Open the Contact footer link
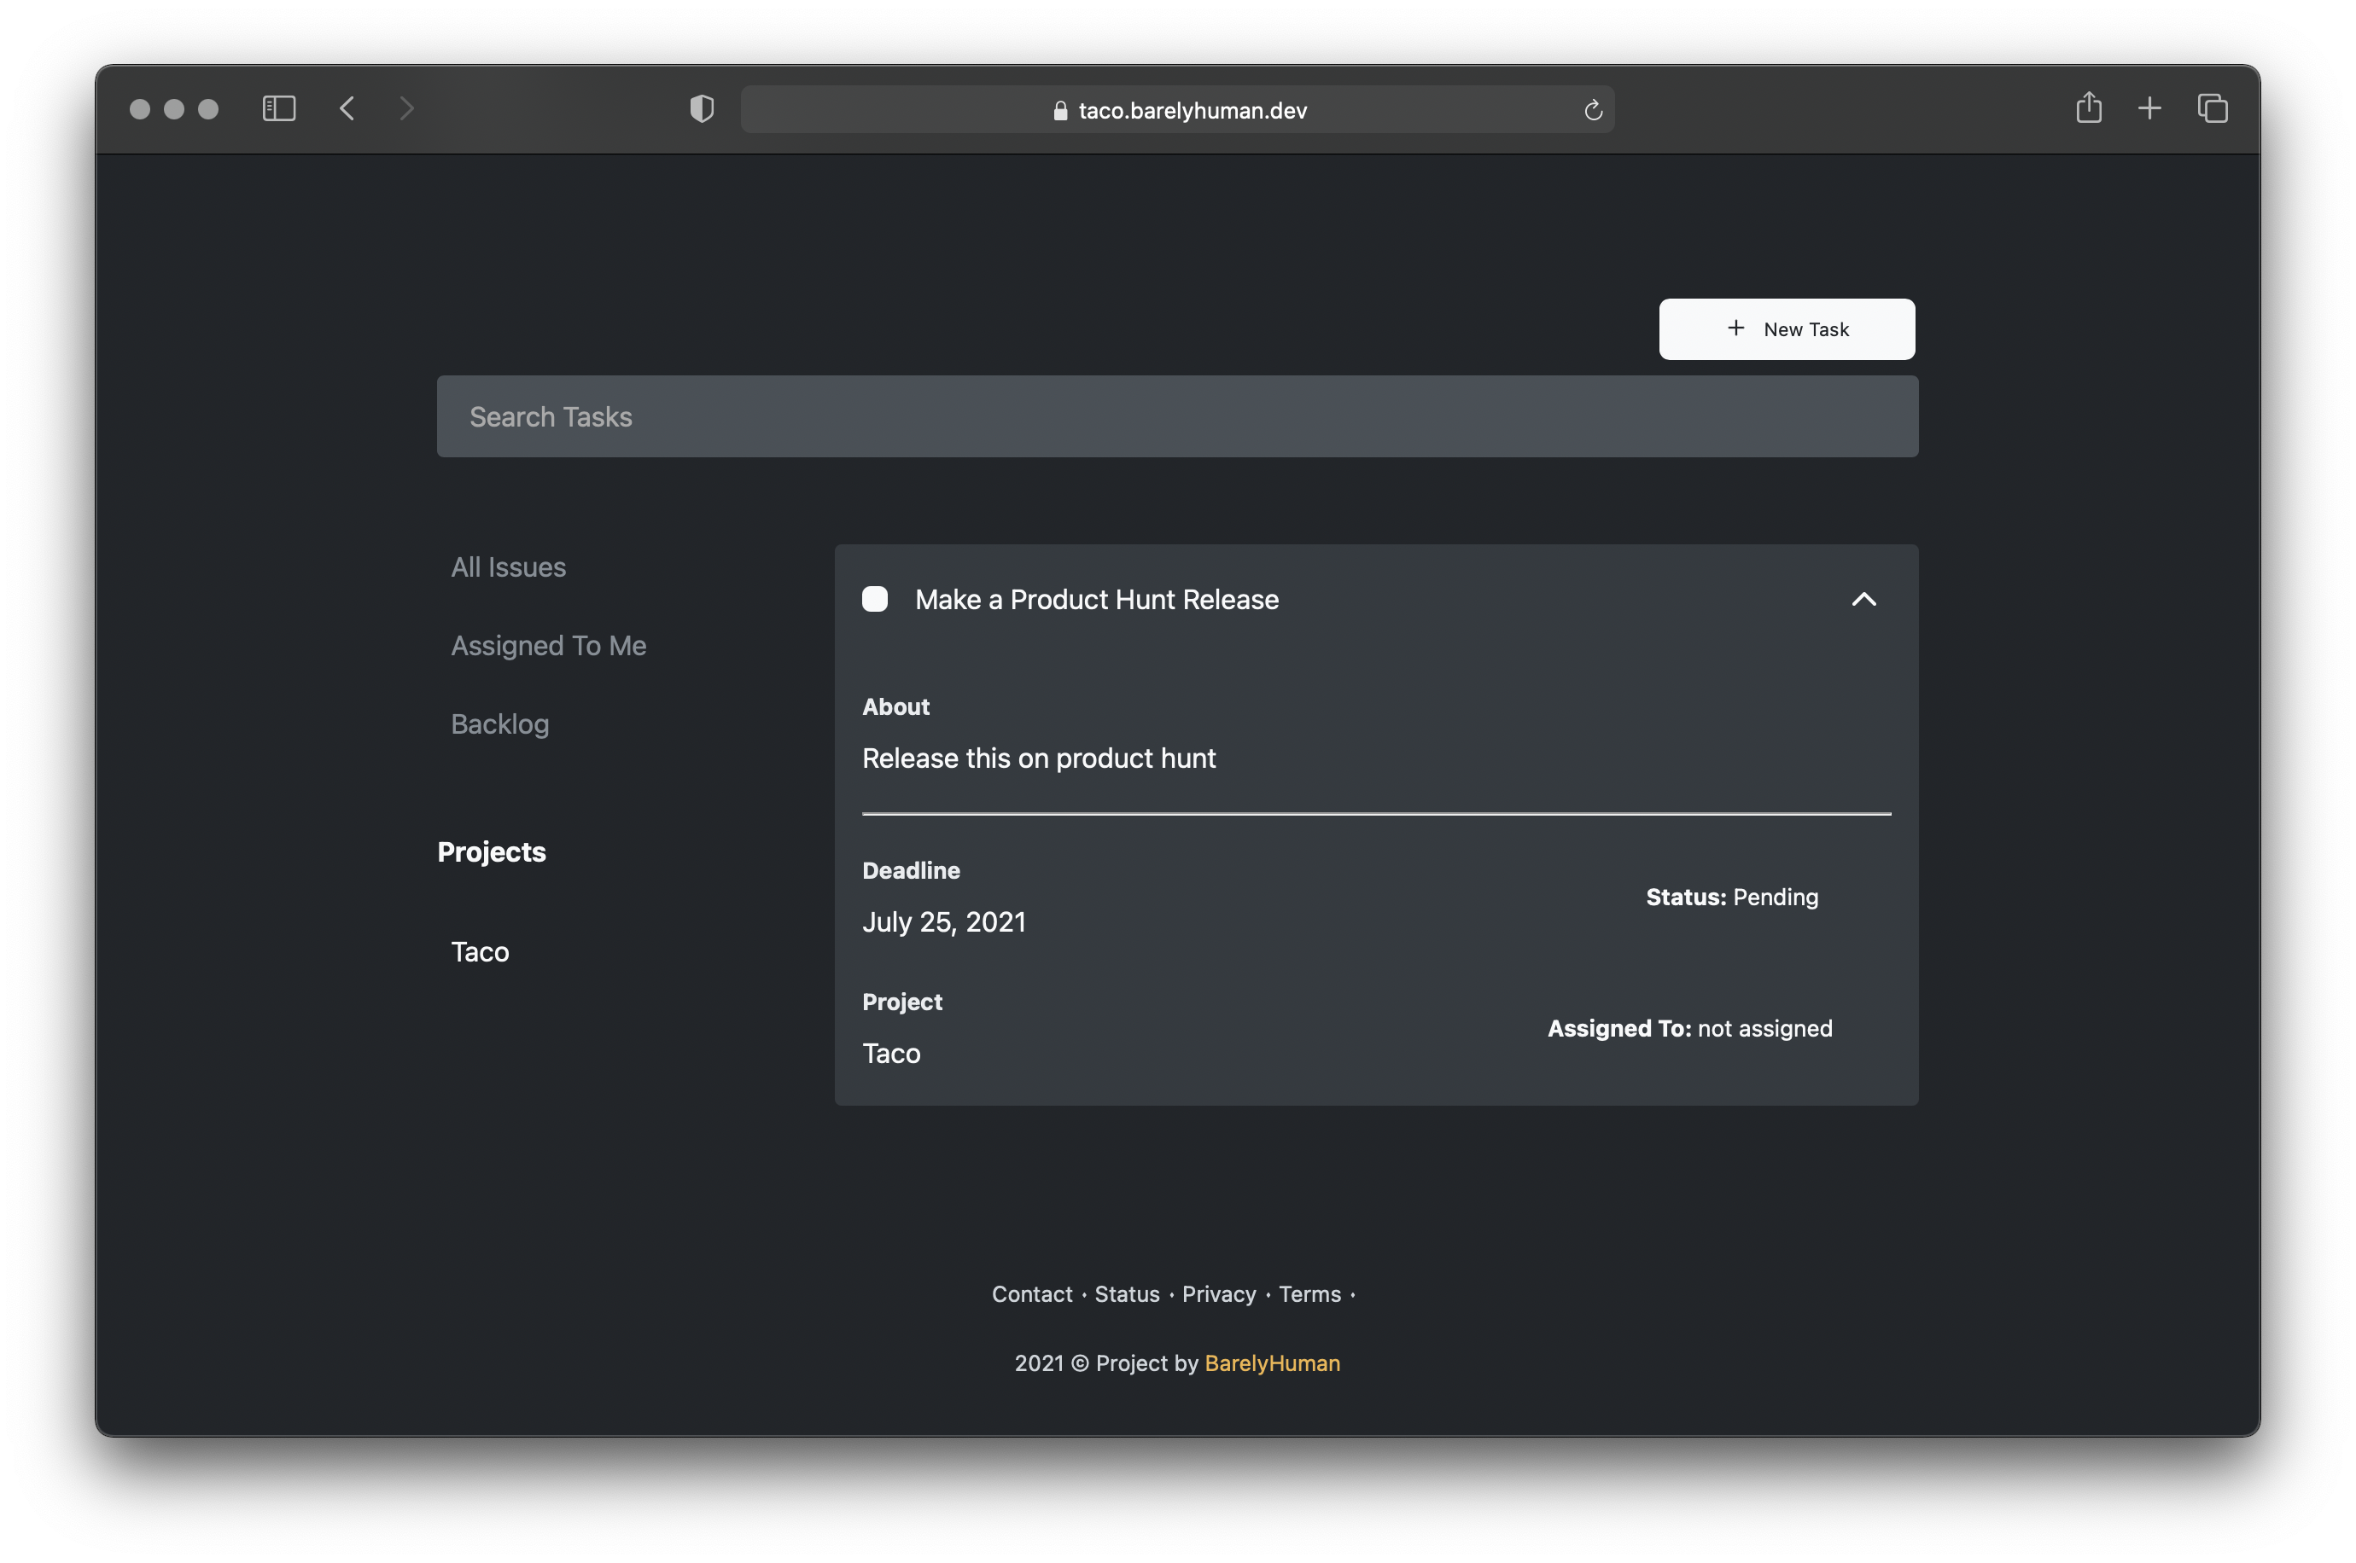The image size is (2356, 1563). [1031, 1294]
